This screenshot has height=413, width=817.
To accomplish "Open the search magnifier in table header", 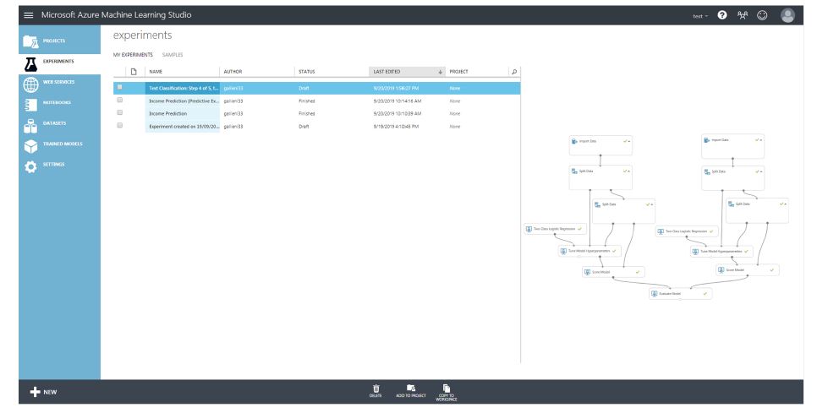I will point(513,72).
